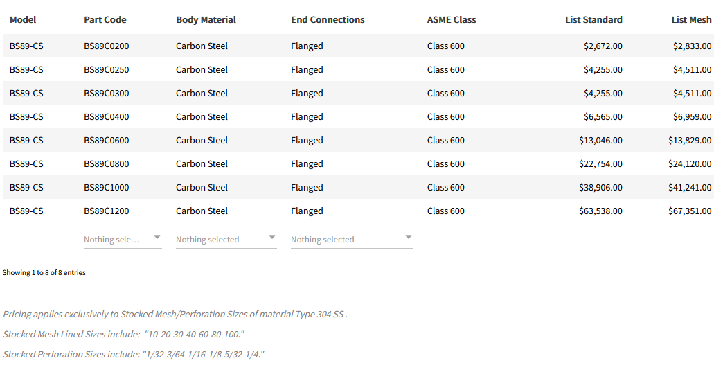Viewport: 714px width, 372px height.
Task: Select part code BS89C0200 cell
Action: click(x=107, y=46)
